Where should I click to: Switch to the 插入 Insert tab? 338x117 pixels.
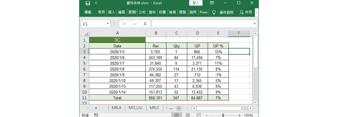tap(112, 12)
